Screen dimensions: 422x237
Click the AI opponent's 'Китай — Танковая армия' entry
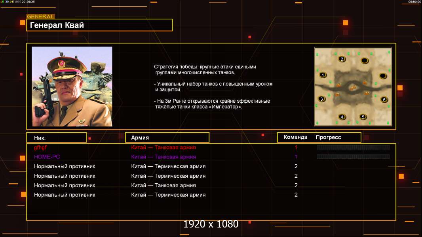163,185
